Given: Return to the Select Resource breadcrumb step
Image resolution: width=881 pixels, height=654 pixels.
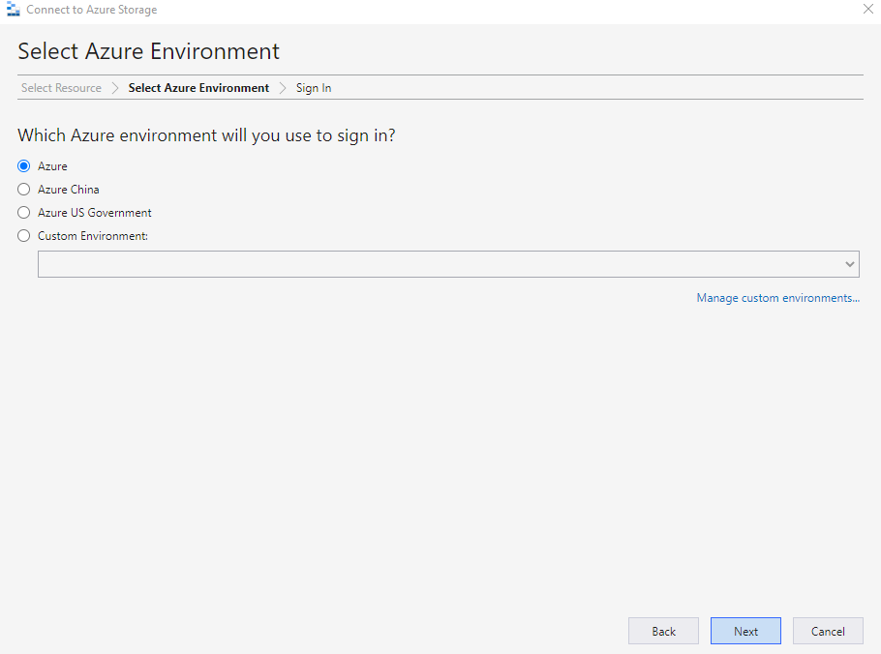Looking at the screenshot, I should 61,88.
